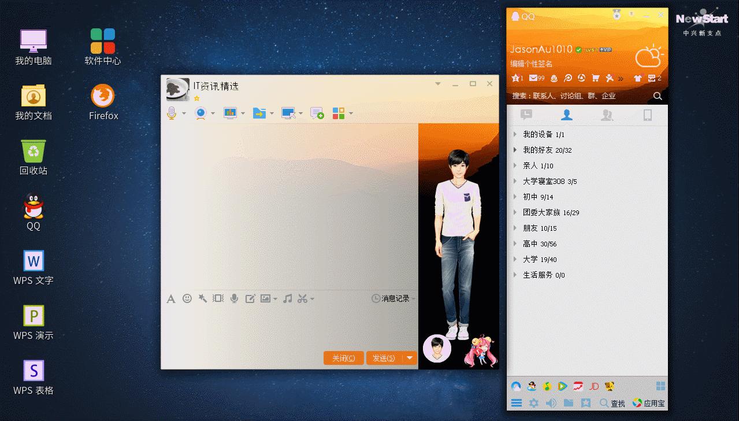The width and height of the screenshot is (739, 421).
Task: Capture a screenshot with the scissors tool
Action: pos(303,298)
